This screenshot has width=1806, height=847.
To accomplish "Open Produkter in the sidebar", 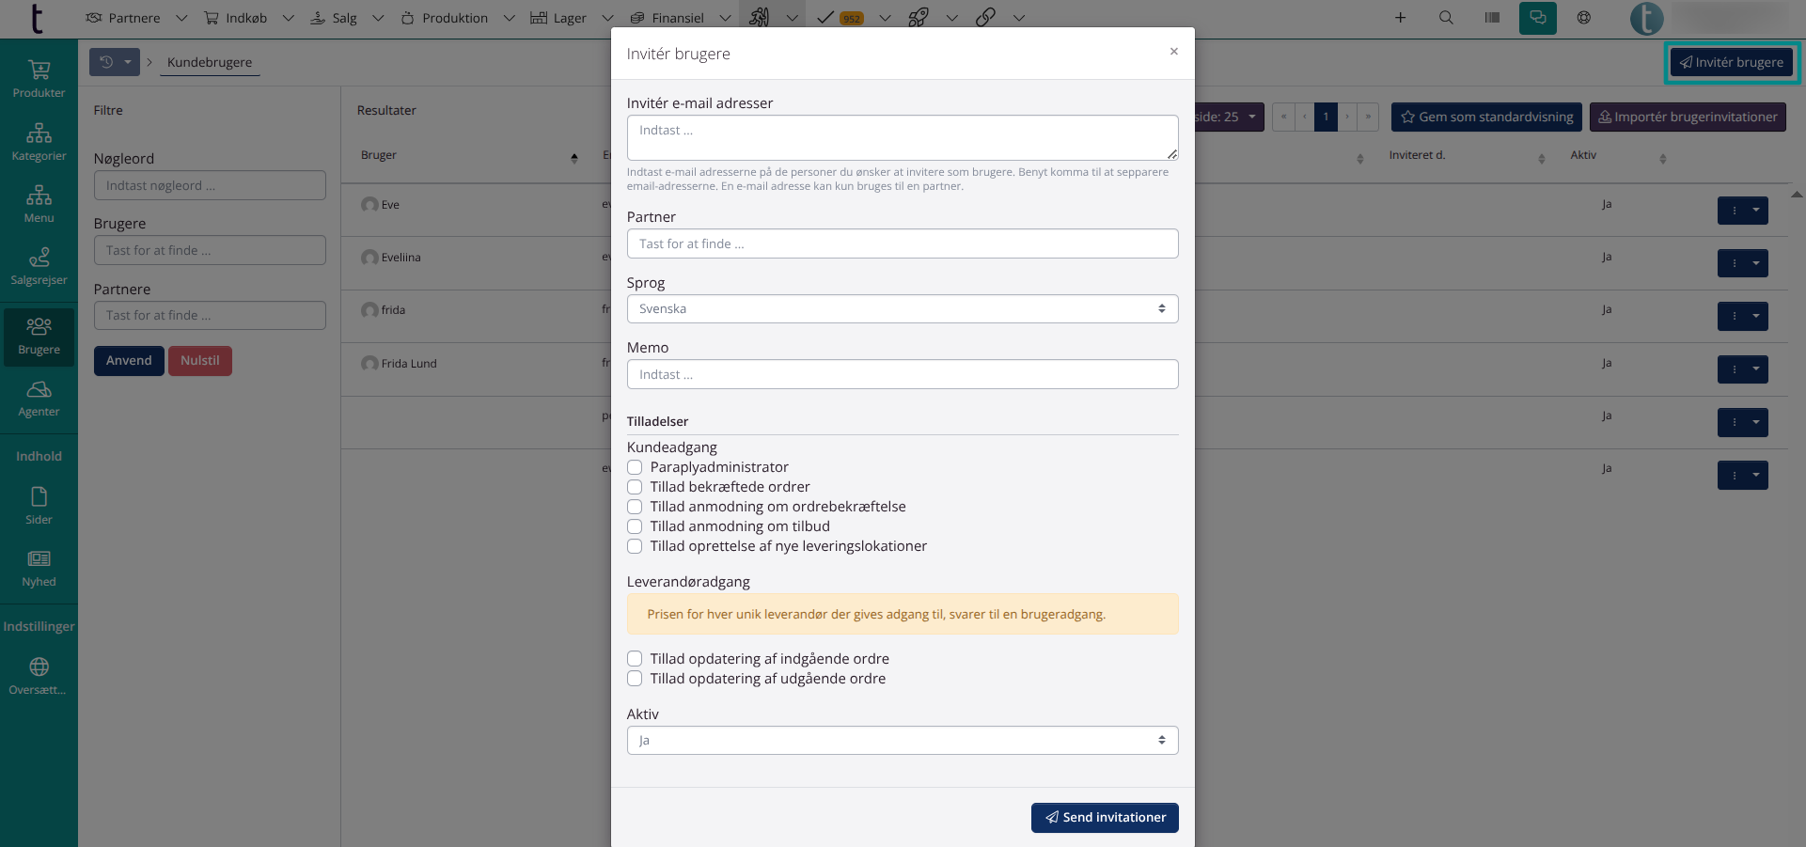I will tap(39, 79).
